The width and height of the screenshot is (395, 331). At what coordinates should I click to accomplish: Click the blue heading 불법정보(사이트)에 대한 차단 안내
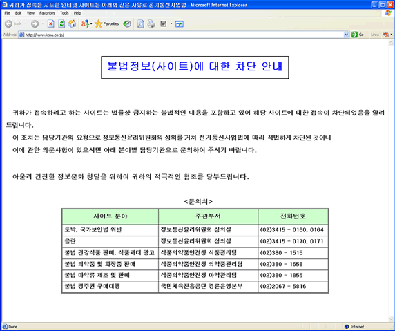coord(195,66)
